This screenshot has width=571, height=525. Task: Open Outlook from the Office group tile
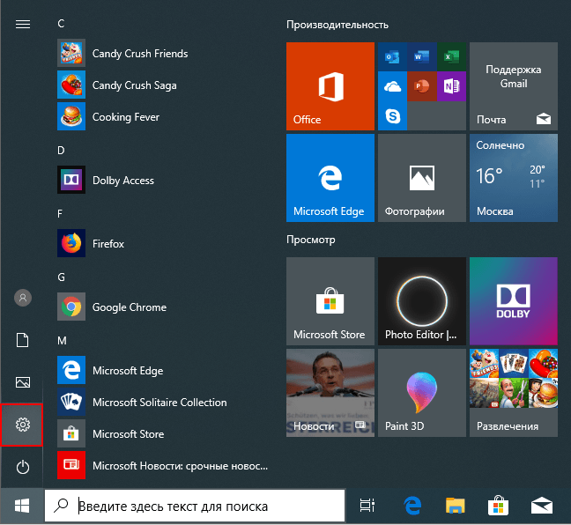(x=392, y=56)
